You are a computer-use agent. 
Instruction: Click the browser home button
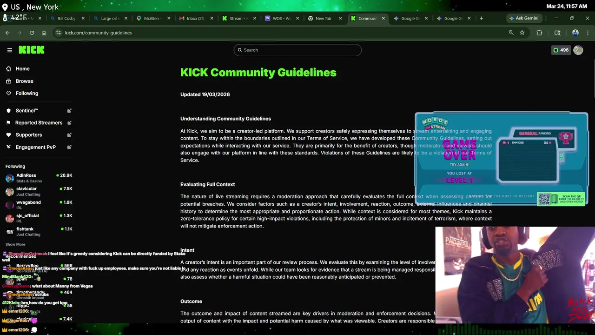[44, 33]
